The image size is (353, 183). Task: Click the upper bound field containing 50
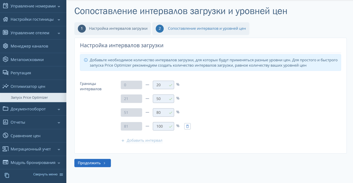click(164, 99)
